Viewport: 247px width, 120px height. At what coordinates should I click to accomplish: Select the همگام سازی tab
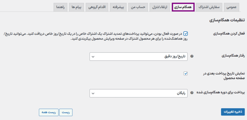pos(183,7)
